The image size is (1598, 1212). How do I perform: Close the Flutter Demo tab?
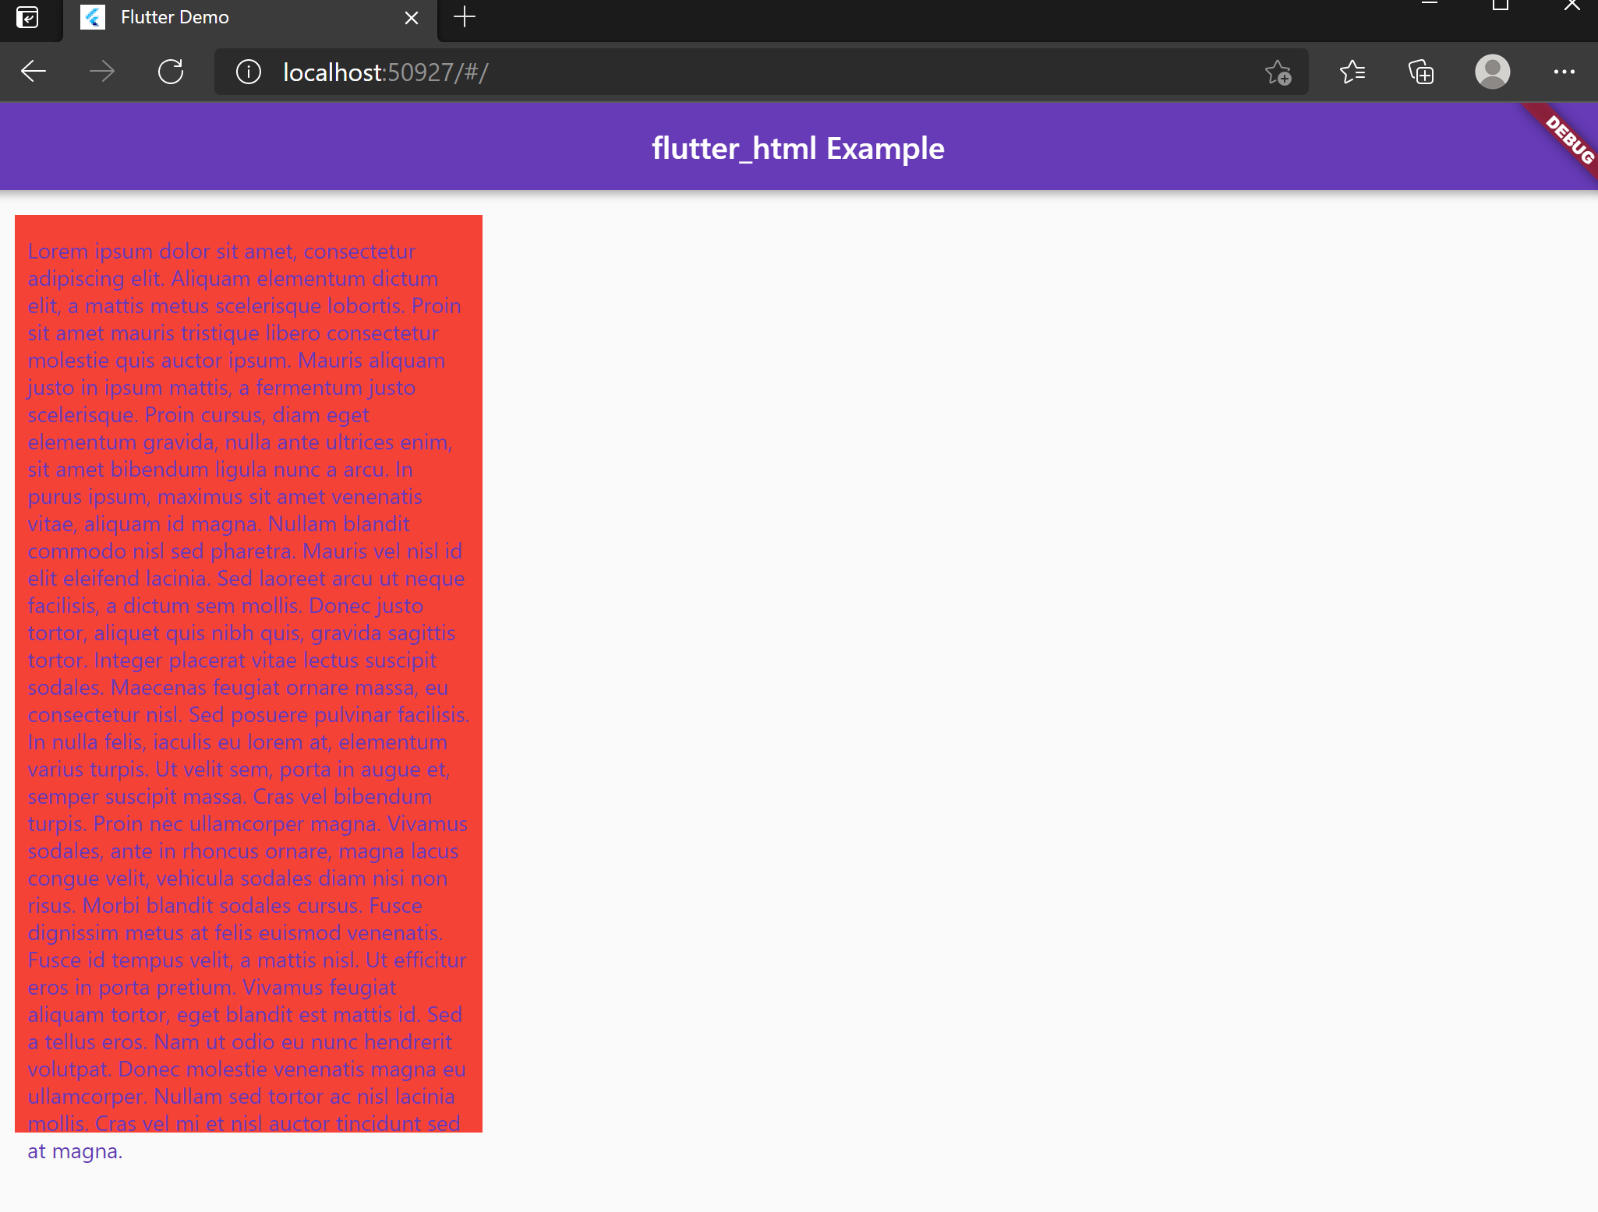[412, 18]
